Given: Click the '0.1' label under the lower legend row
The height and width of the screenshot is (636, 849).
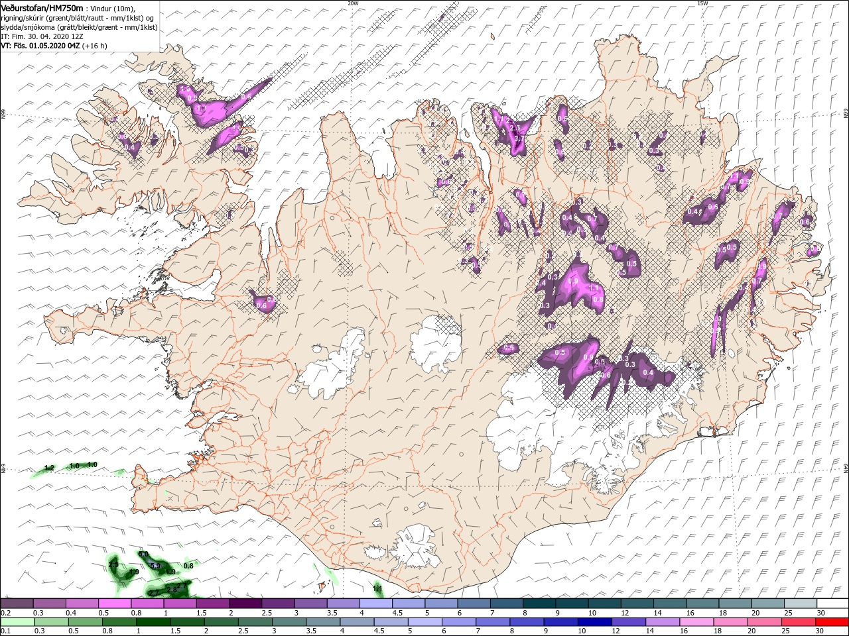Looking at the screenshot, I should [5, 631].
